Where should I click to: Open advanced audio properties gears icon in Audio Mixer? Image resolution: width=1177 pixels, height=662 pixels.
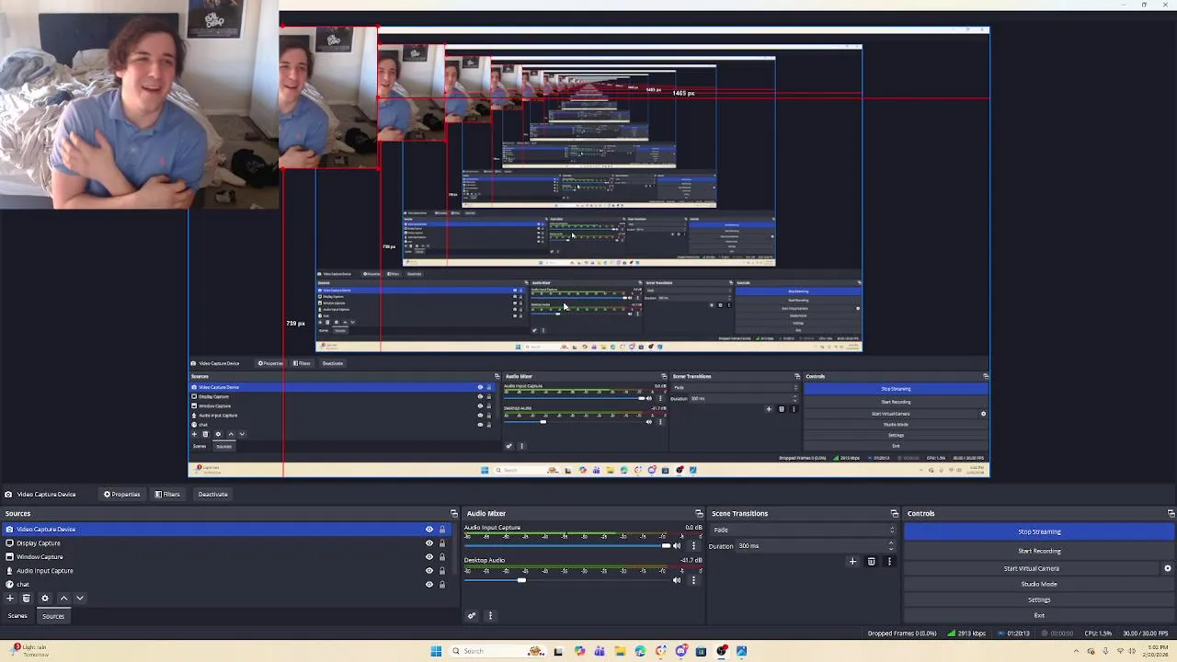(472, 616)
